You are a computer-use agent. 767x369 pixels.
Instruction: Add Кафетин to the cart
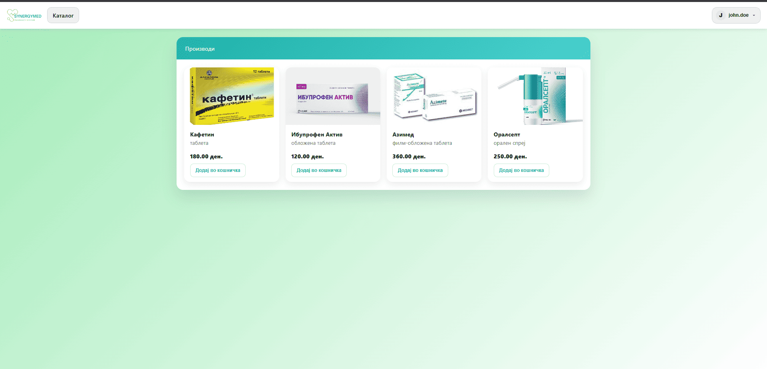click(x=218, y=170)
